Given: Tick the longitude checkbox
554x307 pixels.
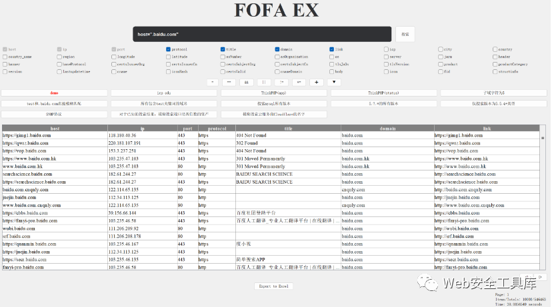Looking at the screenshot, I should [114, 57].
